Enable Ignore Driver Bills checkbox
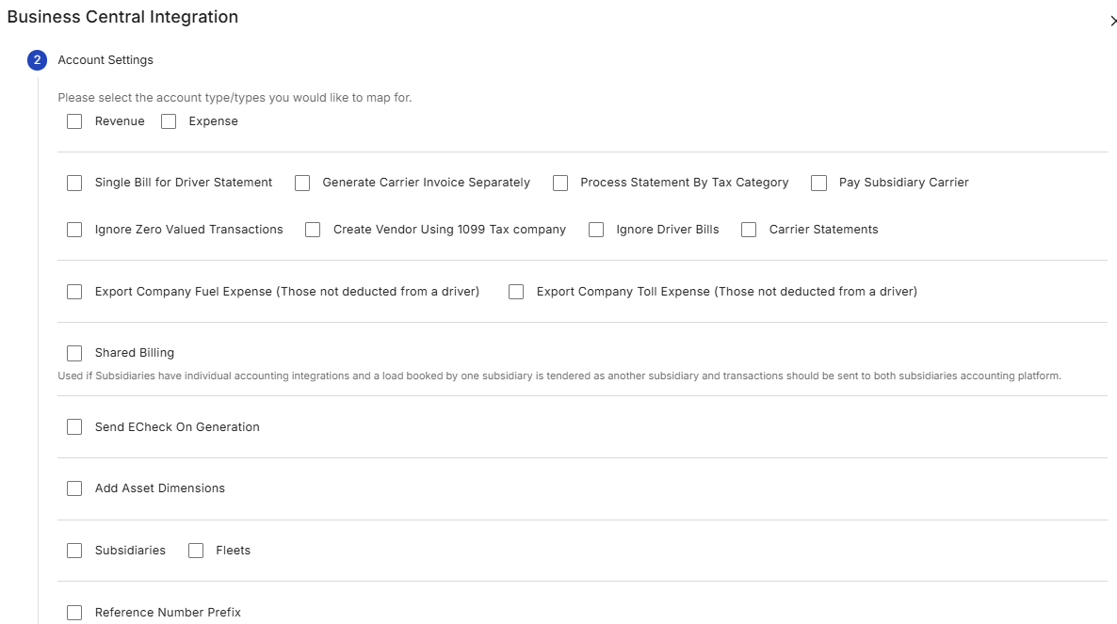 [x=596, y=230]
